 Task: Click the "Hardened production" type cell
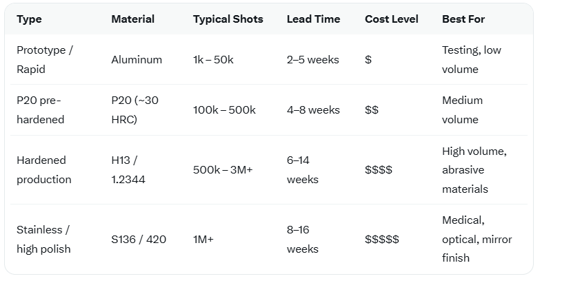click(x=43, y=170)
